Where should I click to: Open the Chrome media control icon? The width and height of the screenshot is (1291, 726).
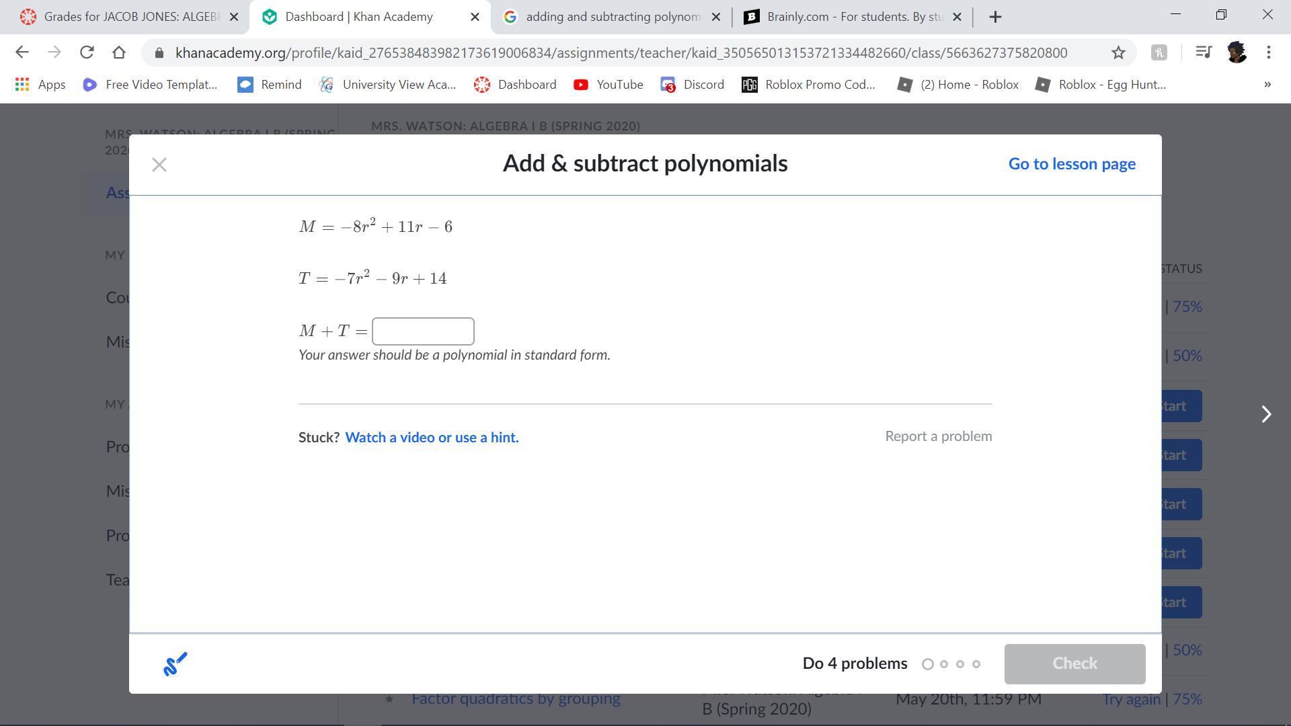(1203, 52)
